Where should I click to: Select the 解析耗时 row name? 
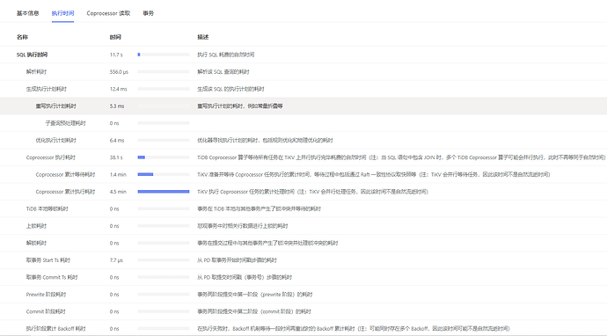pyautogui.click(x=36, y=71)
